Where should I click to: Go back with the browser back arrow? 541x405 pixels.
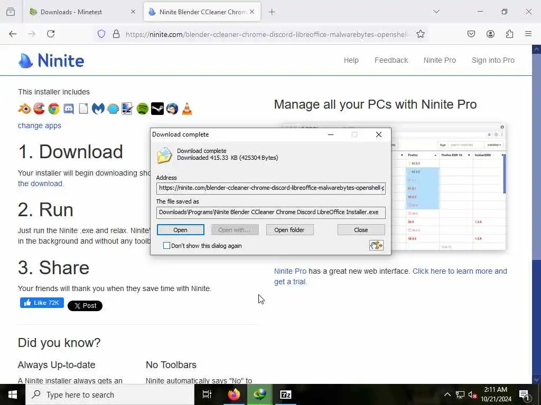pos(13,34)
